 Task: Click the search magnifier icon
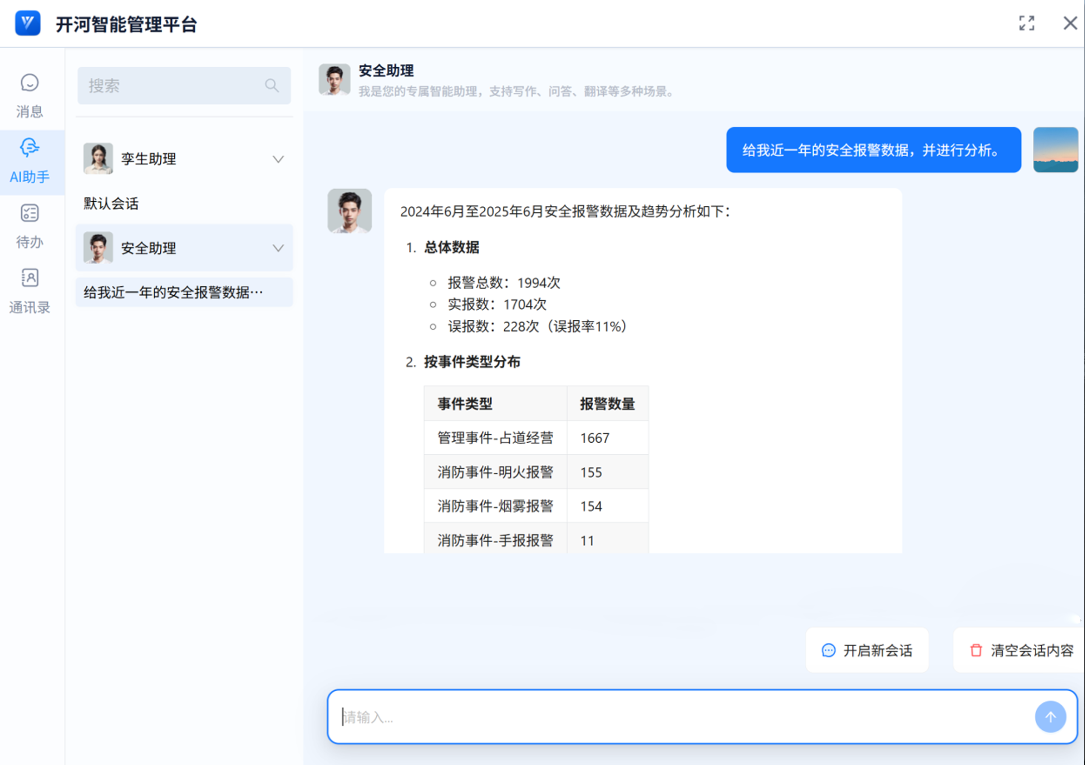pyautogui.click(x=272, y=85)
